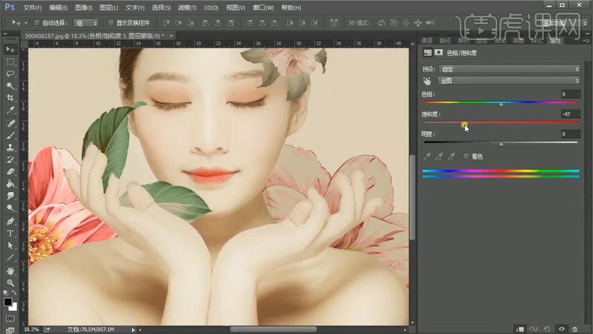Switch to the 通道 channels tab
This screenshot has width=593, height=334.
[427, 41]
